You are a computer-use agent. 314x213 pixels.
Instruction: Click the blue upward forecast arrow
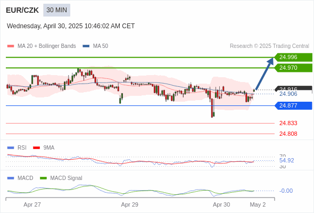click(265, 73)
